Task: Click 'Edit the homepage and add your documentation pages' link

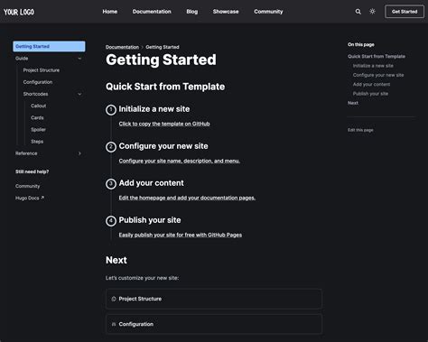Action: (x=187, y=198)
